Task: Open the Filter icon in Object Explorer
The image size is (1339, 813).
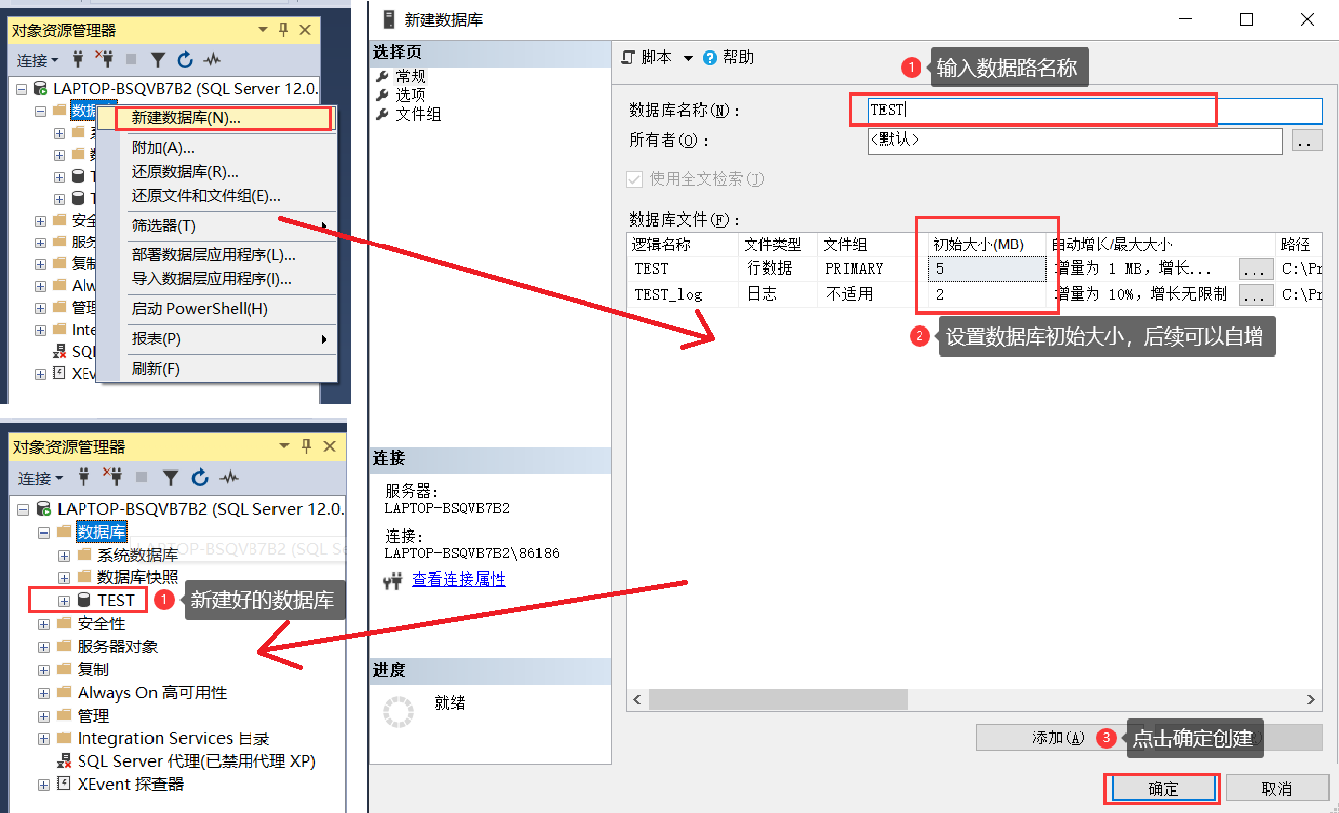Action: click(x=158, y=60)
